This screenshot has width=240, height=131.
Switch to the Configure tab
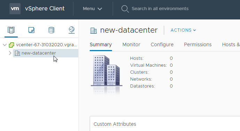coord(162,44)
